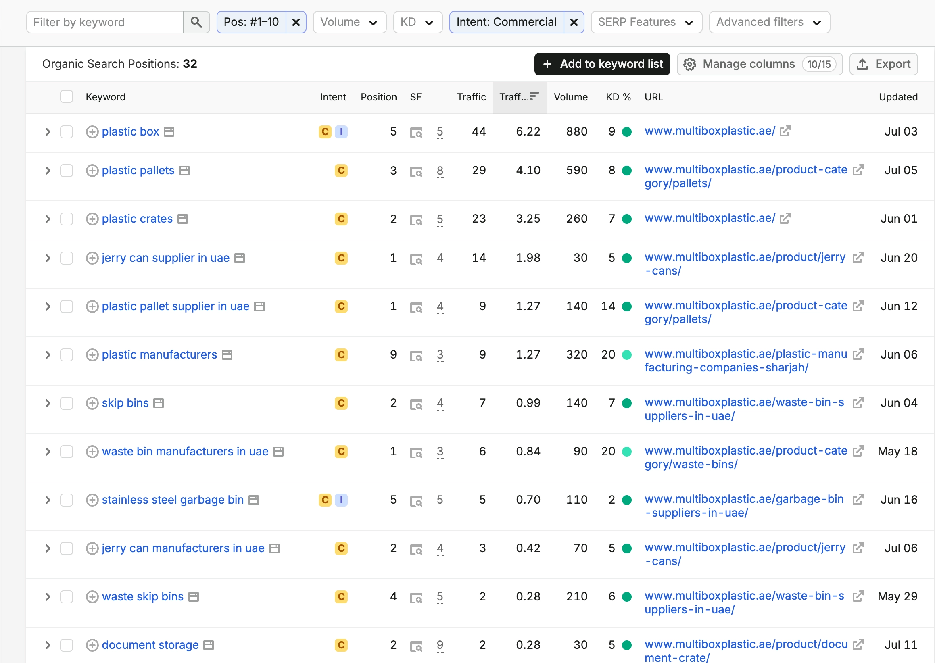Sort by the Keyword column header
Image resolution: width=935 pixels, height=663 pixels.
(x=105, y=97)
